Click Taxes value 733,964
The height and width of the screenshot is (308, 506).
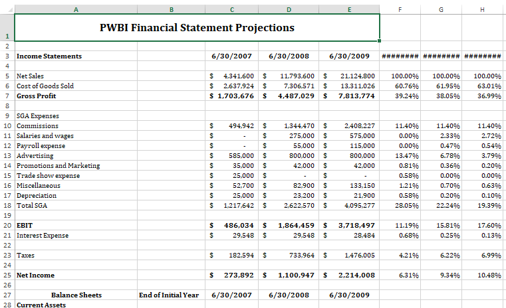click(x=301, y=256)
